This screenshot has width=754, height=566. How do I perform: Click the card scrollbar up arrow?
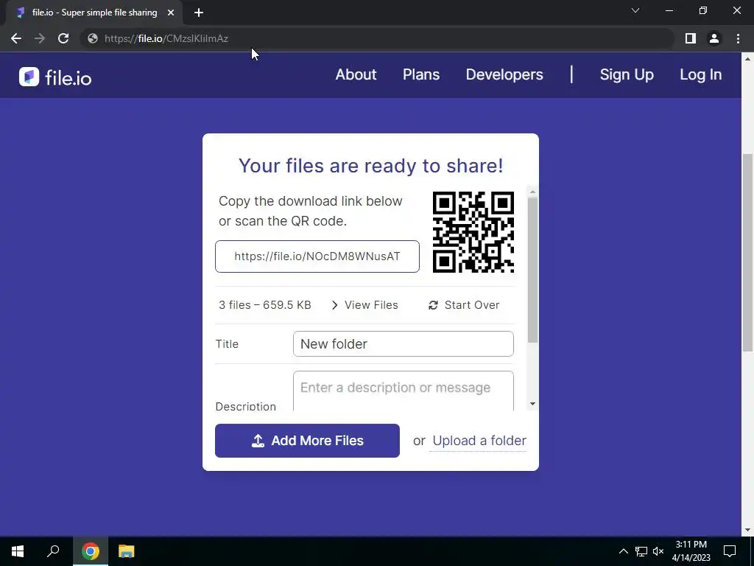click(x=532, y=192)
